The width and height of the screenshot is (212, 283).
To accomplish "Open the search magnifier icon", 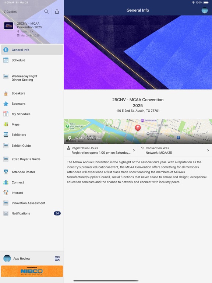I will click(46, 11).
